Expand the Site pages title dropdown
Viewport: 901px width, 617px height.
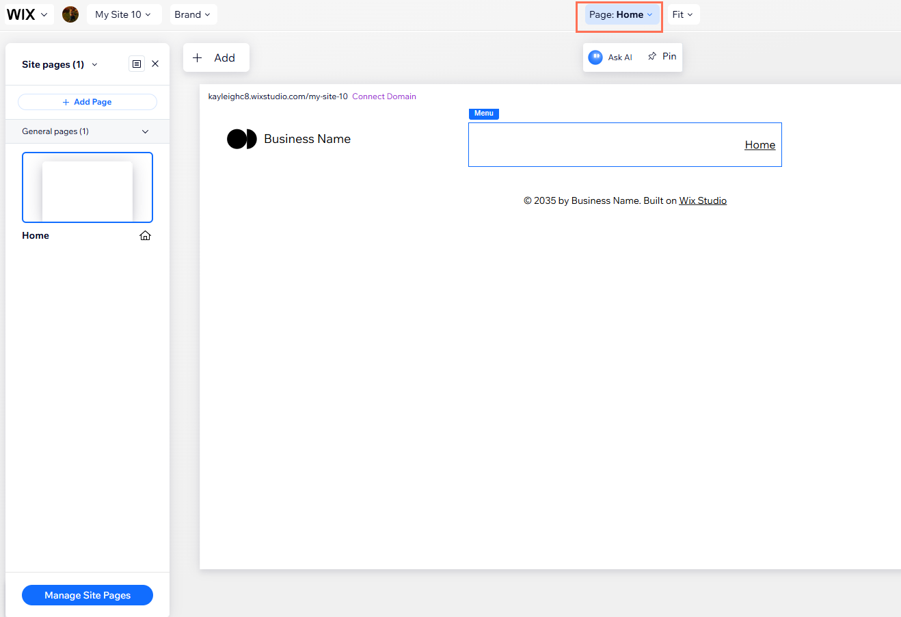[x=94, y=64]
